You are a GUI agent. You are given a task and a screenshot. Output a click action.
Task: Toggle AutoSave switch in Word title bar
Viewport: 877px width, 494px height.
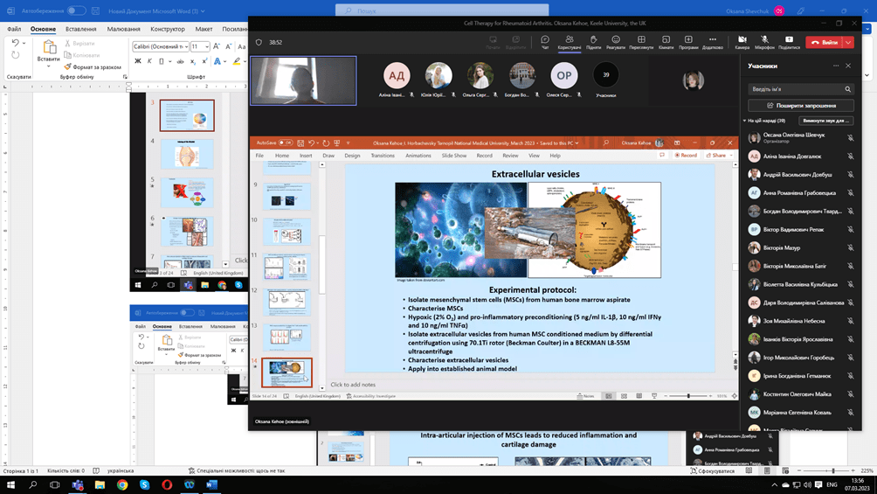(76, 10)
